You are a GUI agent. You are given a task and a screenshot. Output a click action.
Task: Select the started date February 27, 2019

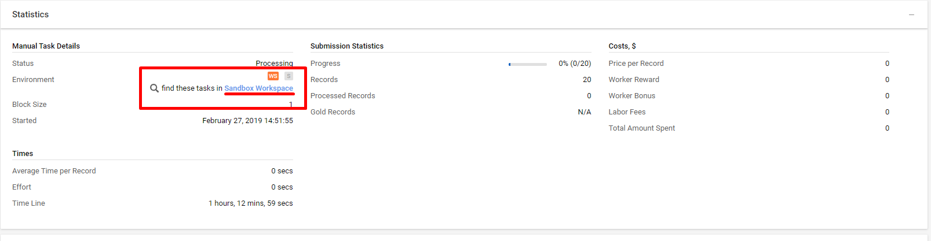247,121
